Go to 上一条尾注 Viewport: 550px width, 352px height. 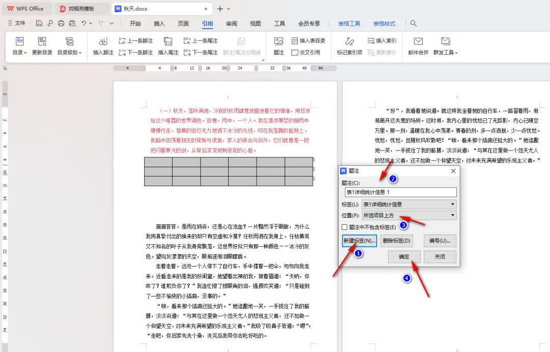pos(201,41)
